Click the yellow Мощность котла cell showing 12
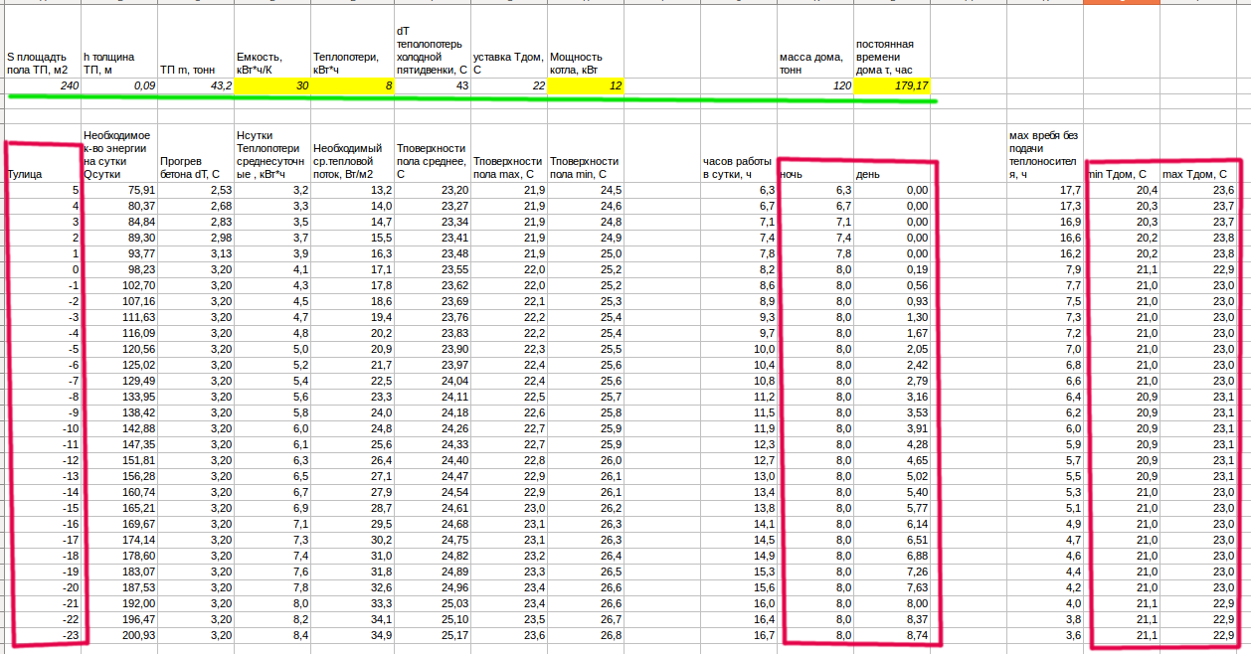Image resolution: width=1251 pixels, height=654 pixels. click(x=585, y=86)
